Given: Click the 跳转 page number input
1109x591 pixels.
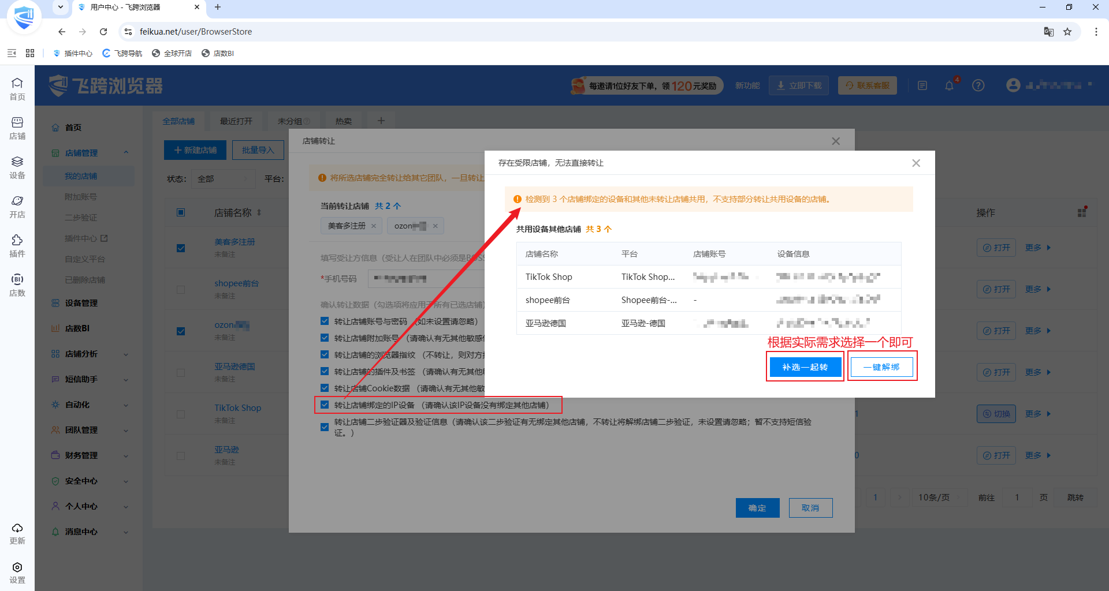Looking at the screenshot, I should point(1017,498).
